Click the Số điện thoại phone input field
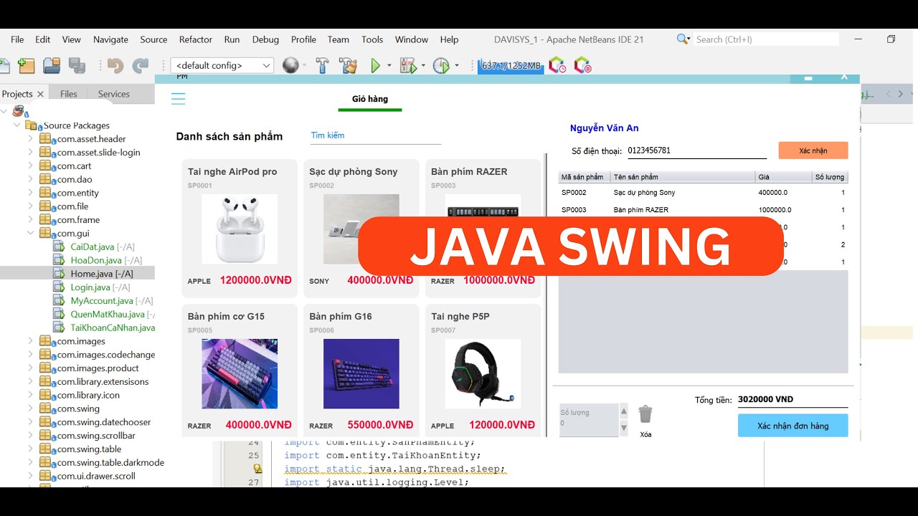 696,150
